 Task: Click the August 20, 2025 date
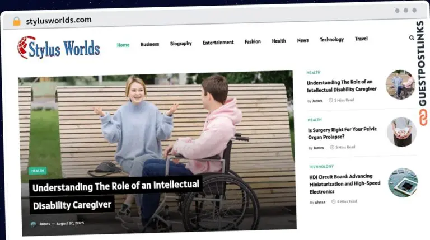coord(70,223)
